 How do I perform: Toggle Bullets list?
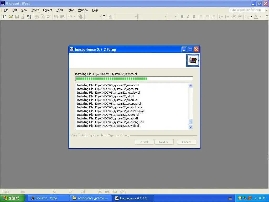(x=227, y=17)
